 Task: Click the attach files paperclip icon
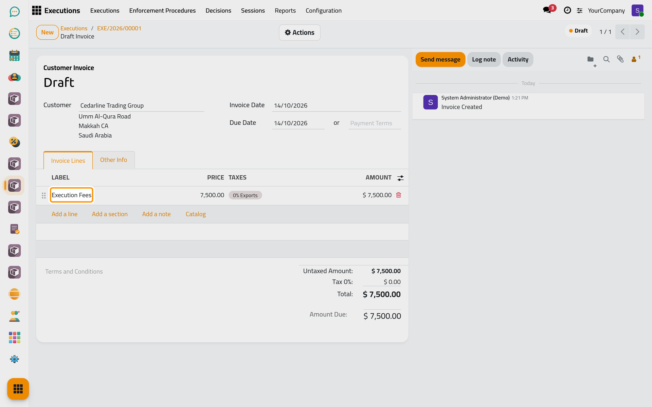pos(620,59)
